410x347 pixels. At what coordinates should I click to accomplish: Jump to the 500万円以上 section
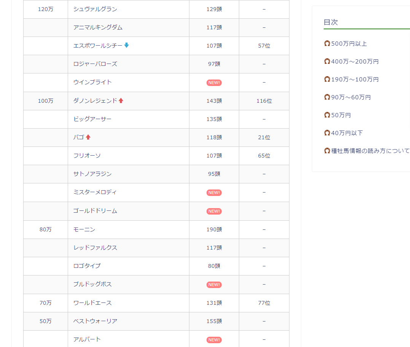pos(349,44)
